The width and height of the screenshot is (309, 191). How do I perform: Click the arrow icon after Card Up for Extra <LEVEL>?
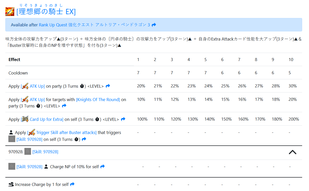(123, 119)
